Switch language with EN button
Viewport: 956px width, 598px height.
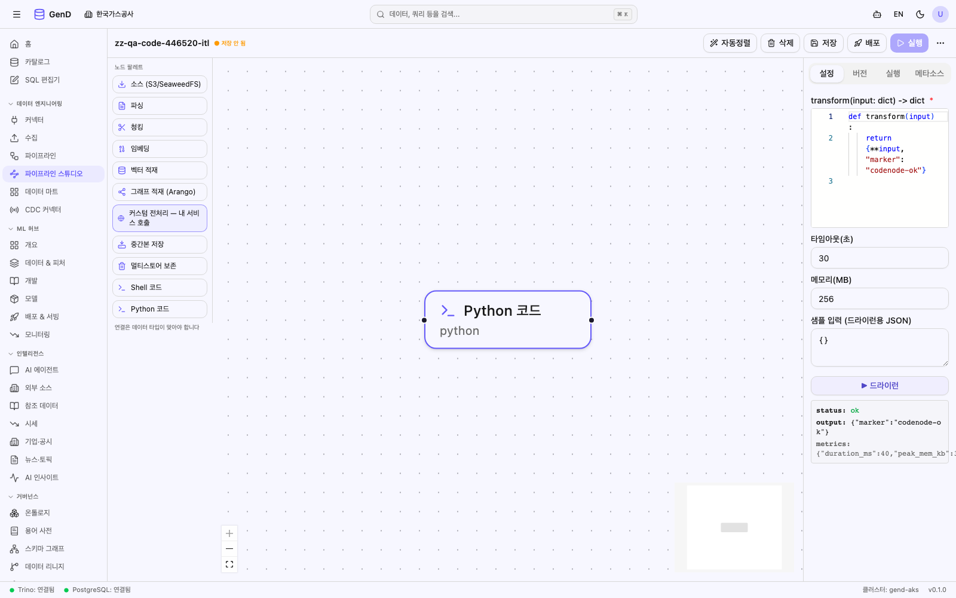[899, 14]
